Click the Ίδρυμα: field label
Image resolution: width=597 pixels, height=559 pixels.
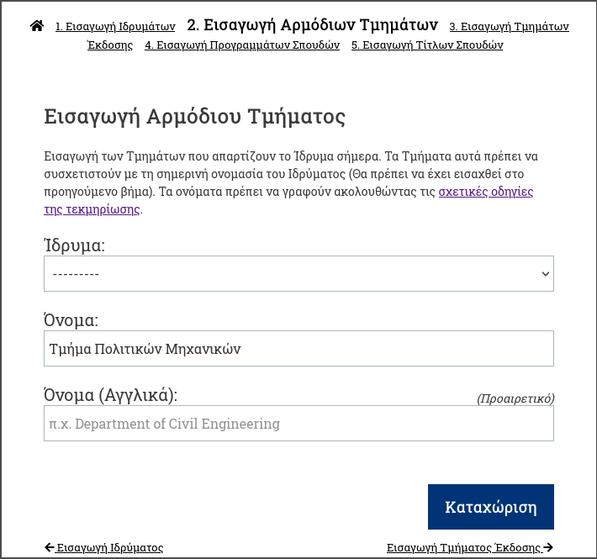(x=74, y=245)
